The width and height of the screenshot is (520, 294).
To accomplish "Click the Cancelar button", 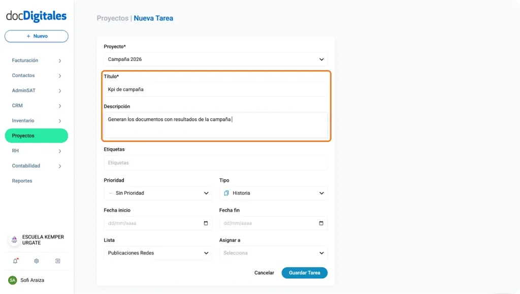I will coord(264,273).
